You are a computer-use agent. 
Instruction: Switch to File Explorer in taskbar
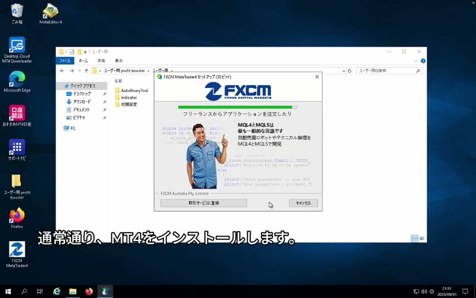click(73, 291)
